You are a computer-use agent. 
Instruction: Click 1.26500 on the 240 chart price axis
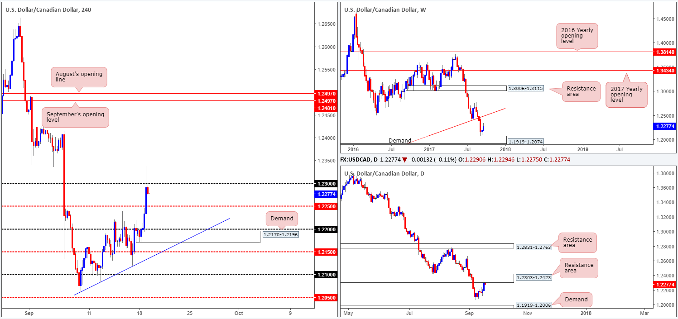pos(327,24)
